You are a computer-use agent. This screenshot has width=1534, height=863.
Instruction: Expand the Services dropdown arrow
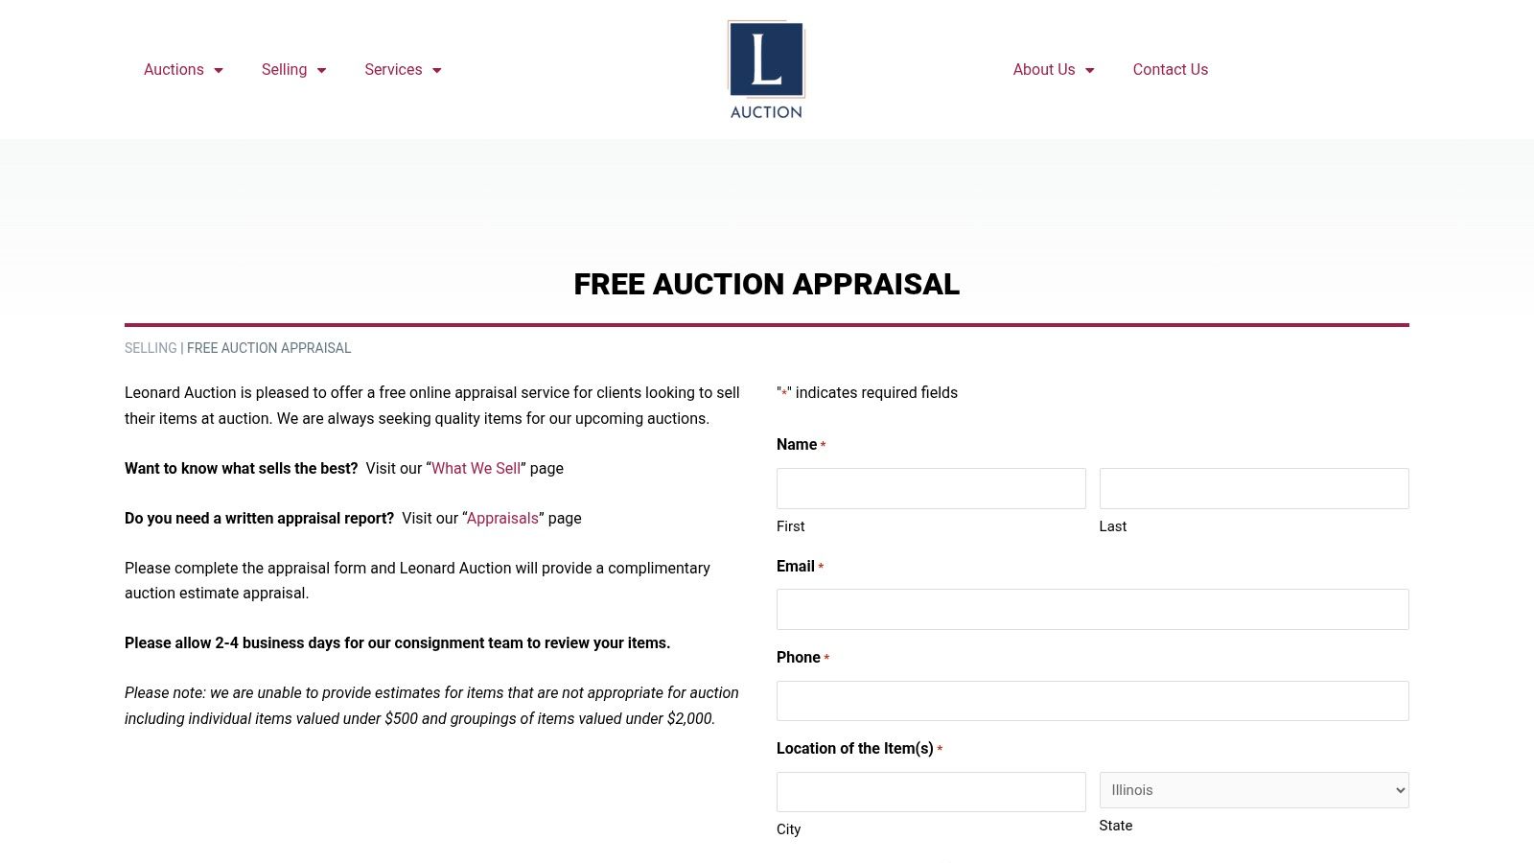[437, 70]
